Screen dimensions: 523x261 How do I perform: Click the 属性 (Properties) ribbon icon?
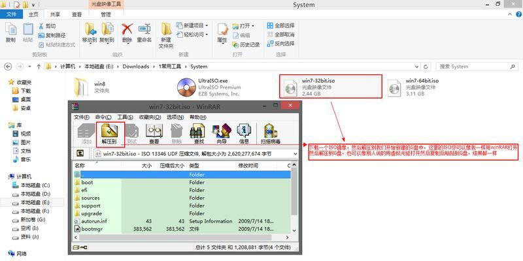[x=222, y=30]
